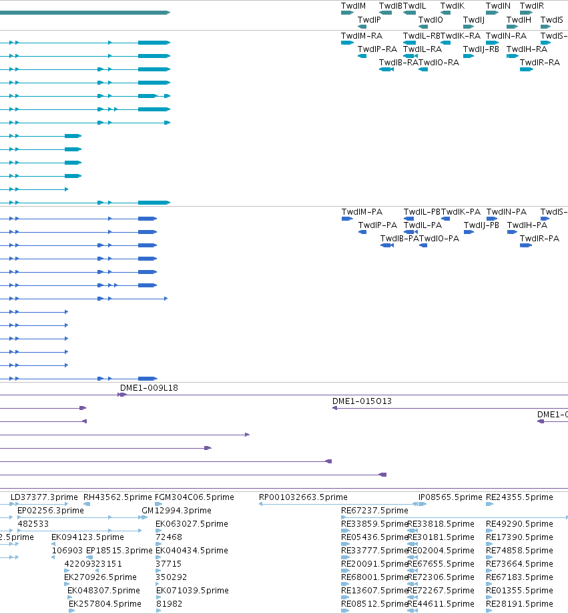Select the RP001032663.5prime EST label
This screenshot has width=568, height=614.
point(303,497)
